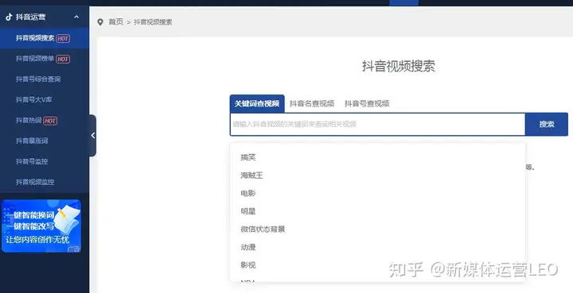This screenshot has height=293, width=573.
Task: Switch to the 抖音号查视频 tab
Action: click(367, 103)
